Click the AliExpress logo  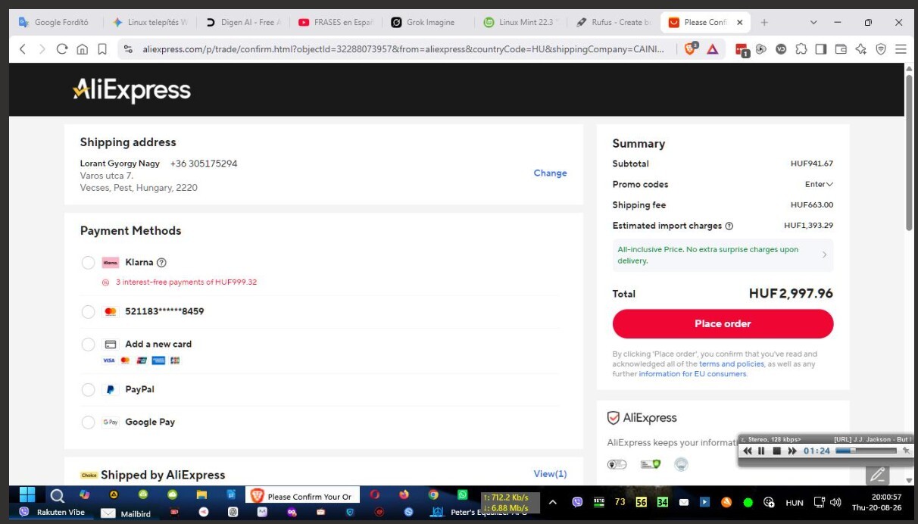[132, 90]
